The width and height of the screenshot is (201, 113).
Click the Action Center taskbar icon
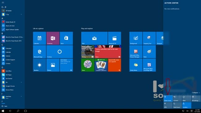point(191,111)
